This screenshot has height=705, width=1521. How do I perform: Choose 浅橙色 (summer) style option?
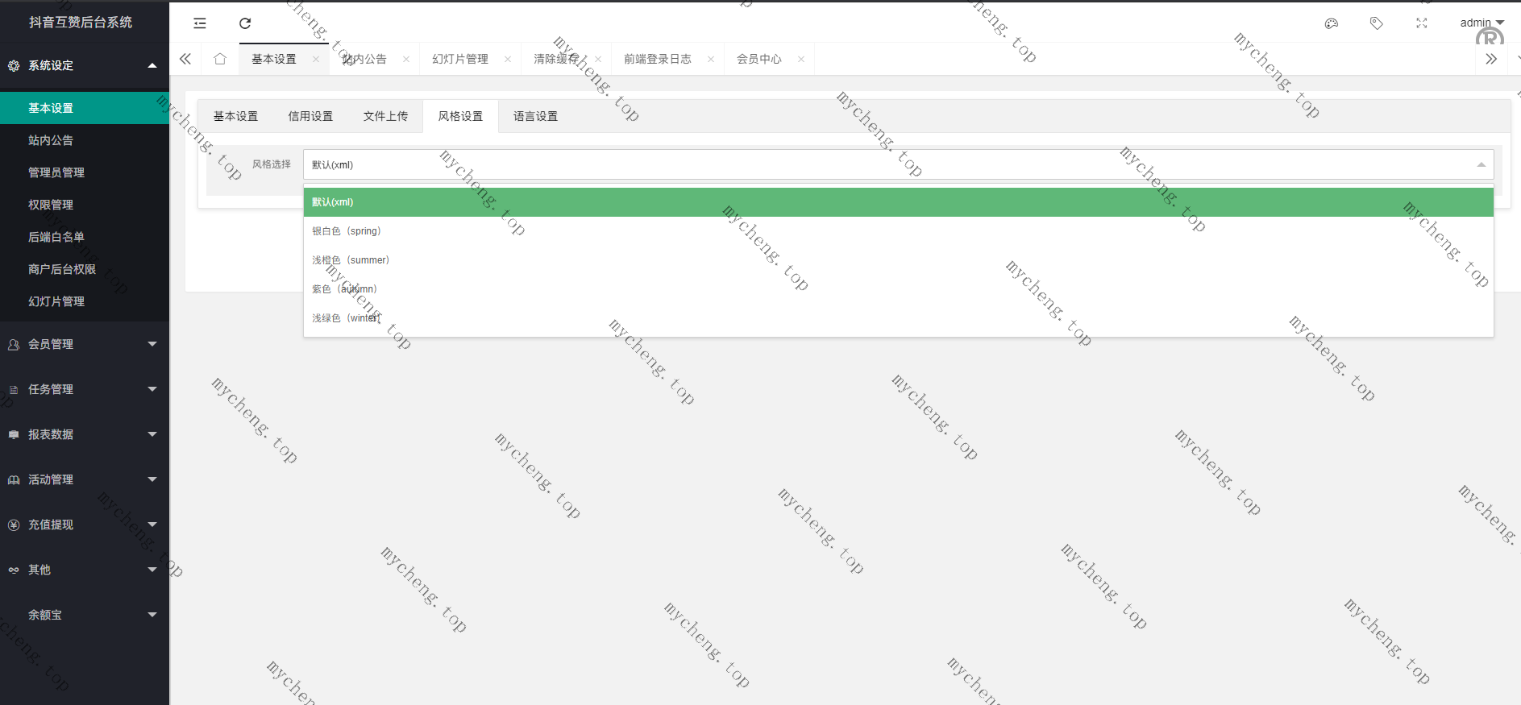tap(351, 260)
